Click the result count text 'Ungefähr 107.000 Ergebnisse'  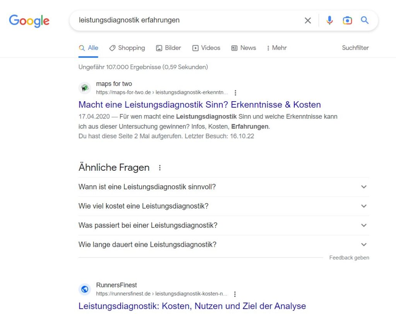click(x=143, y=67)
